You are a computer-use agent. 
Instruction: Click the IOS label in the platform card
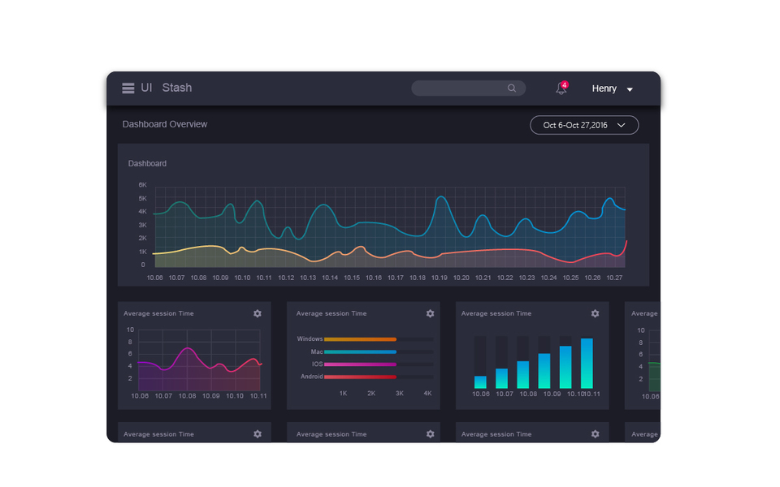tap(318, 364)
